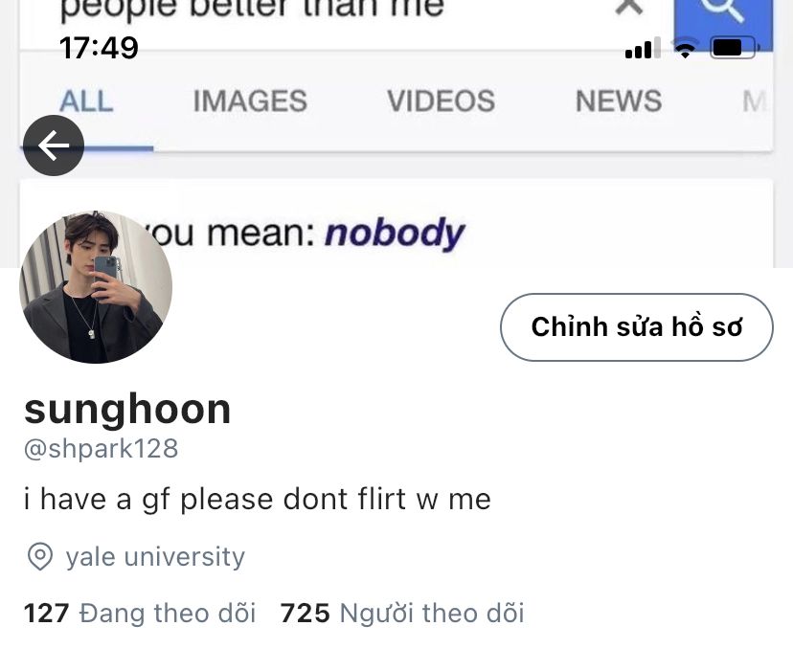
Task: Switch to the IMAGES tab
Action: [250, 101]
